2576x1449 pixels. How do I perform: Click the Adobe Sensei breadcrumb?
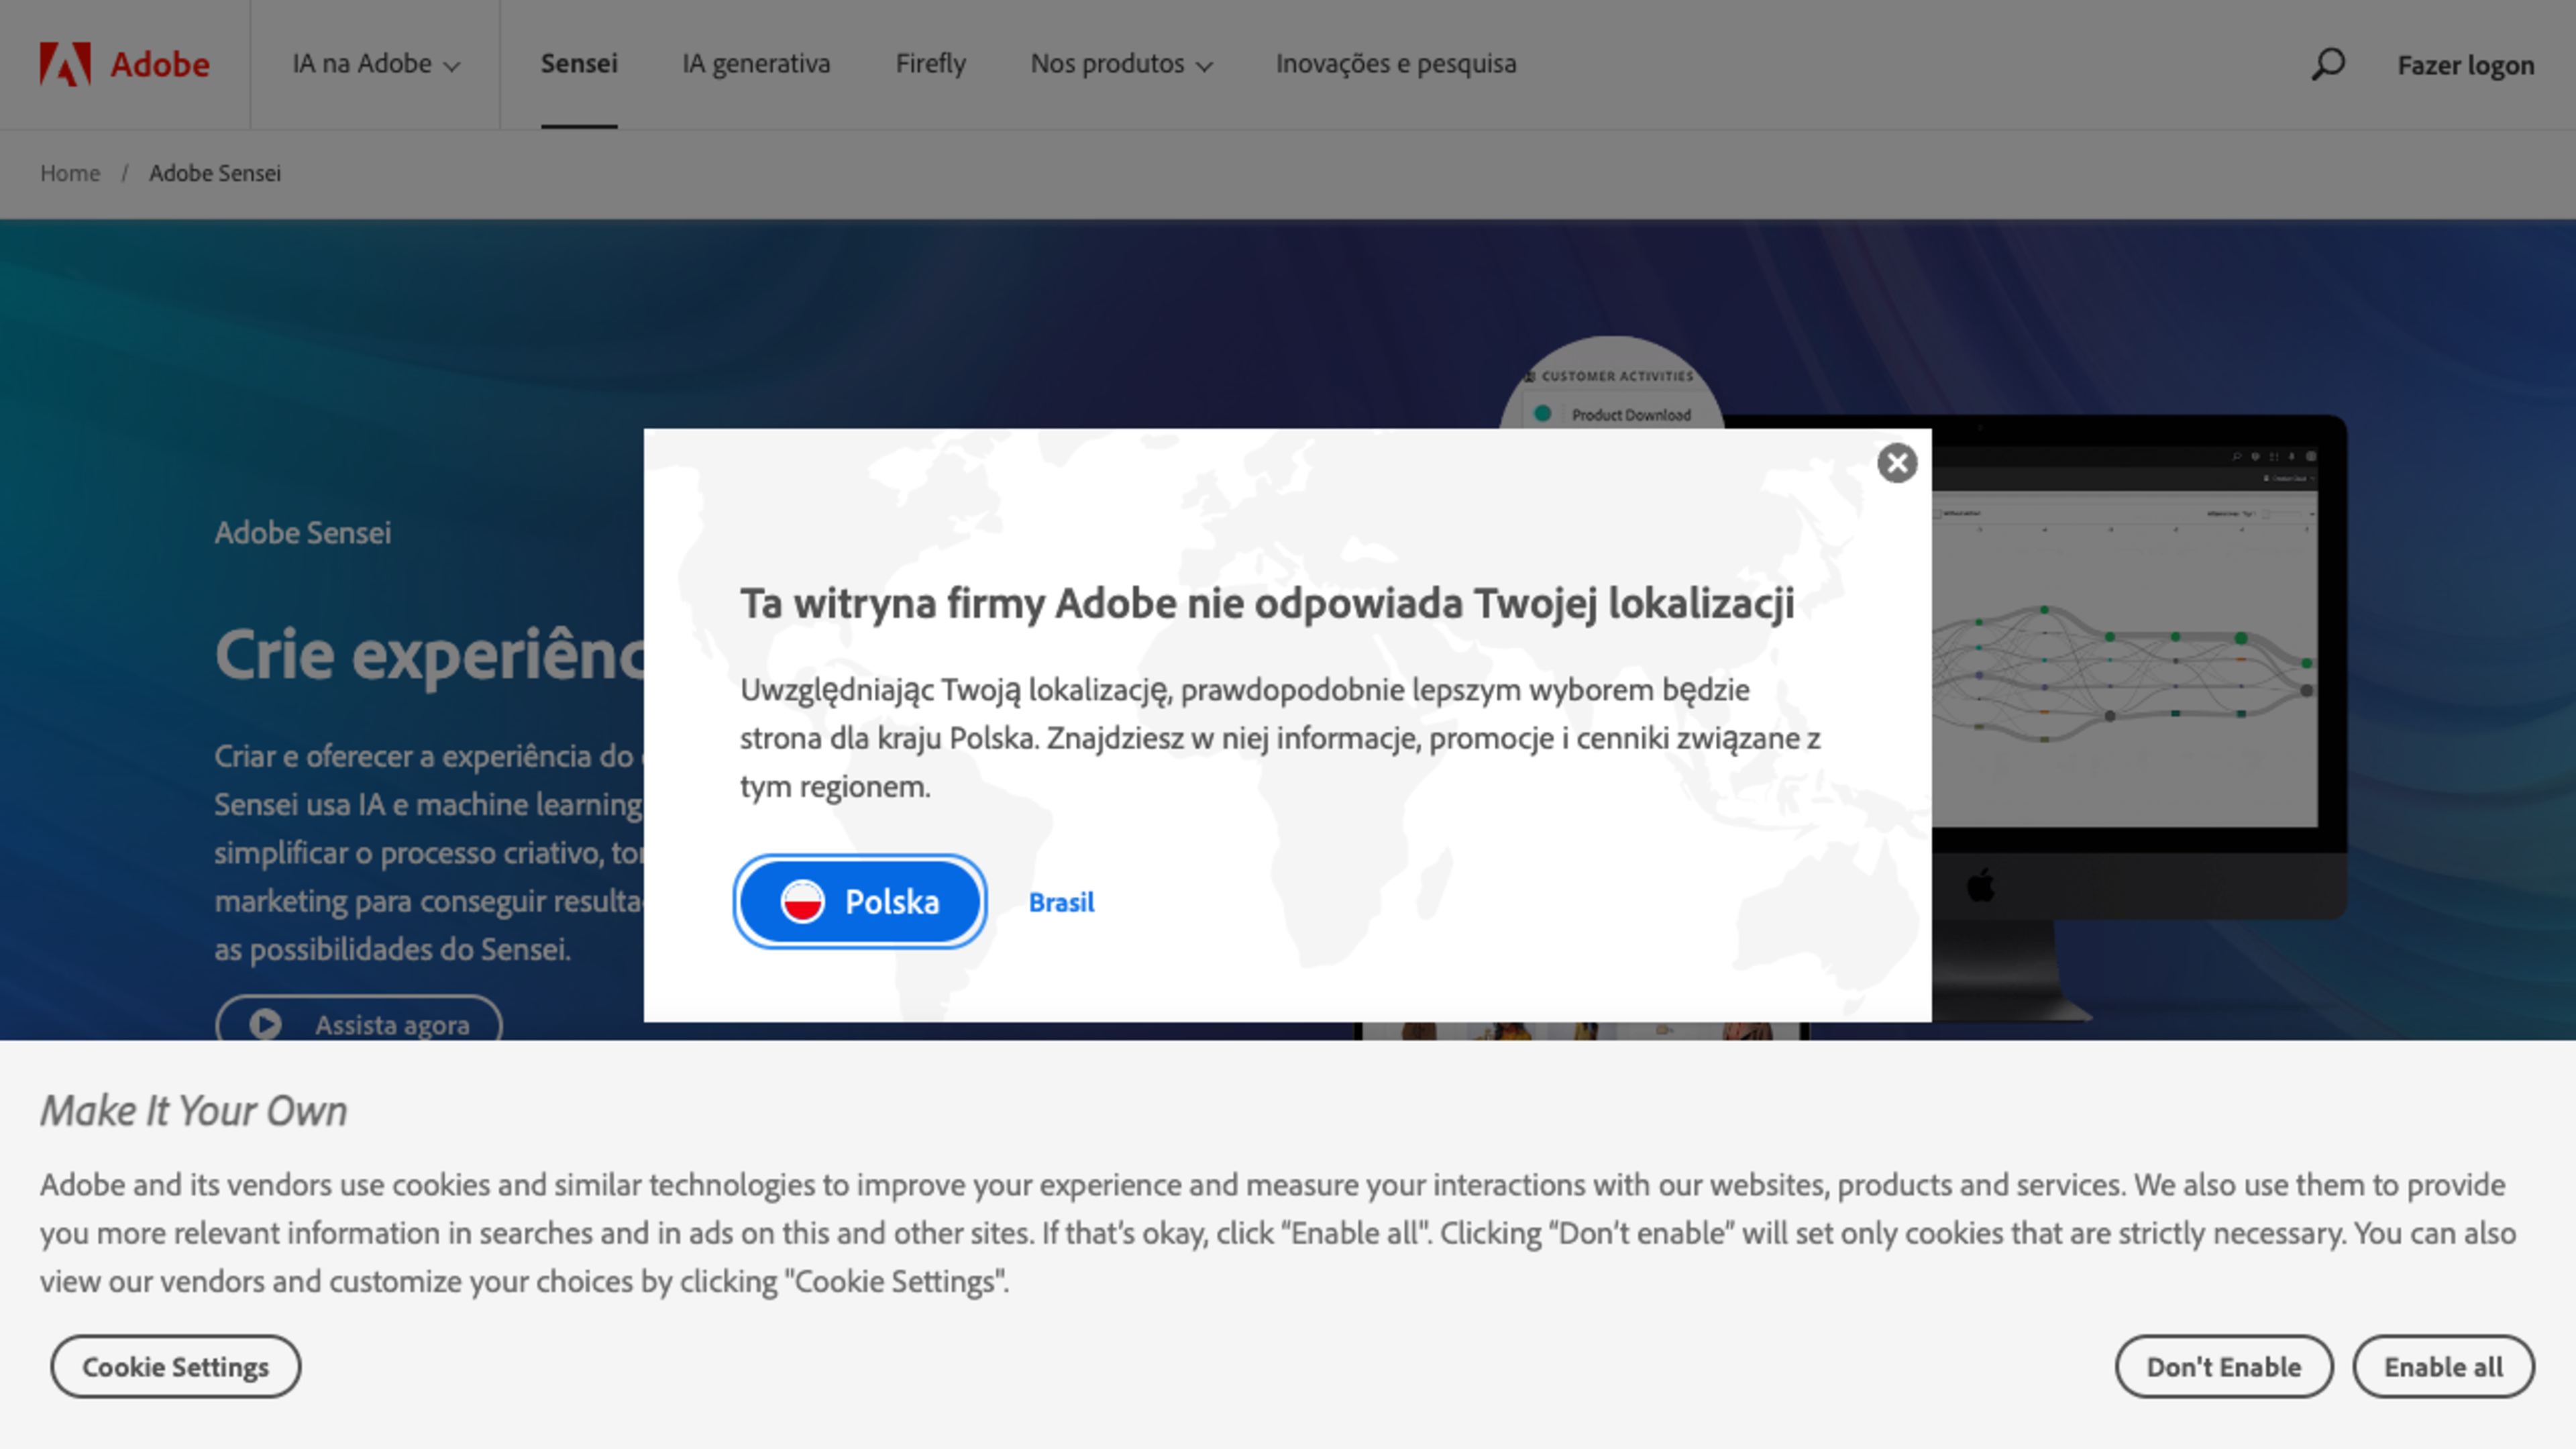pos(215,173)
